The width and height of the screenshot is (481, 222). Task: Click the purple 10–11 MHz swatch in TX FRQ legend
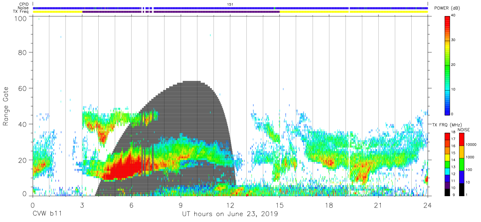pos(448,185)
